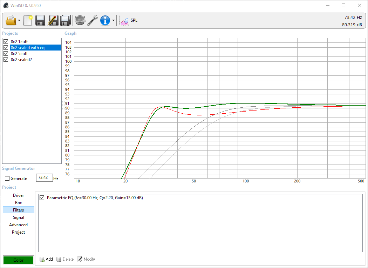Maximize the WinISD window
Viewport: 368px width, 268px height.
(343, 5)
